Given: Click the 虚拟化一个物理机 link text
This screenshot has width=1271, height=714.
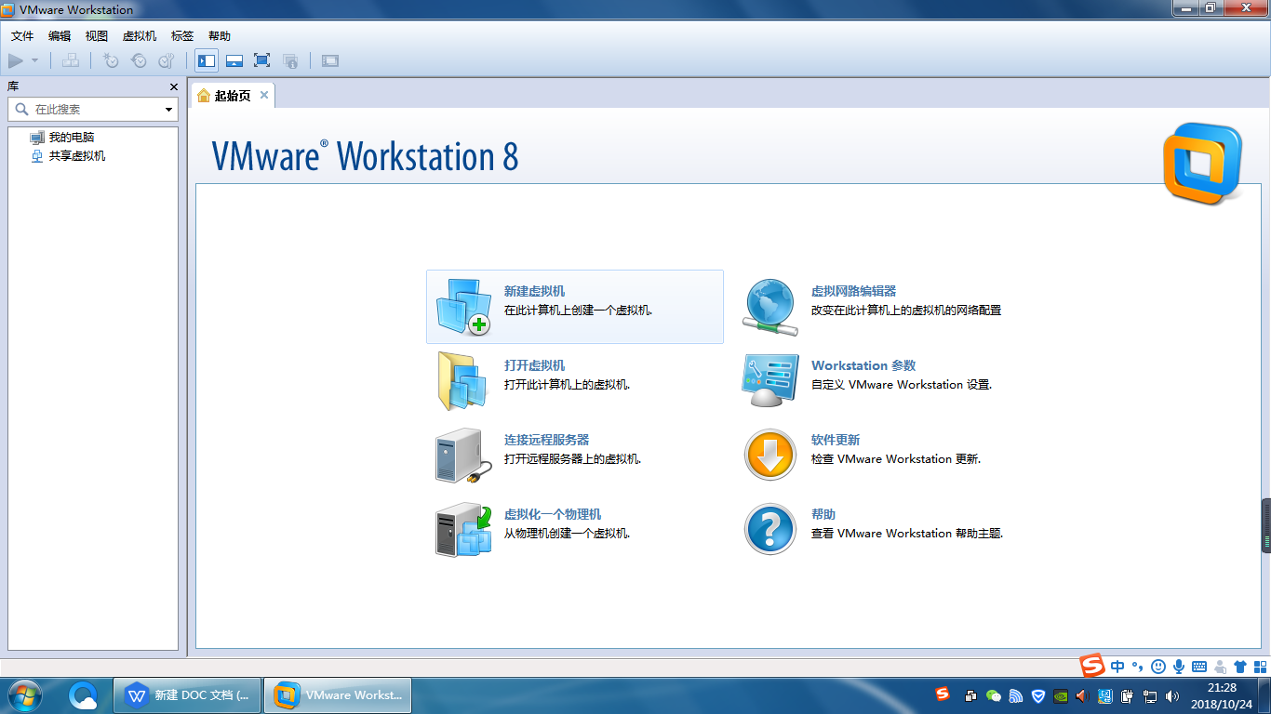Looking at the screenshot, I should tap(553, 514).
